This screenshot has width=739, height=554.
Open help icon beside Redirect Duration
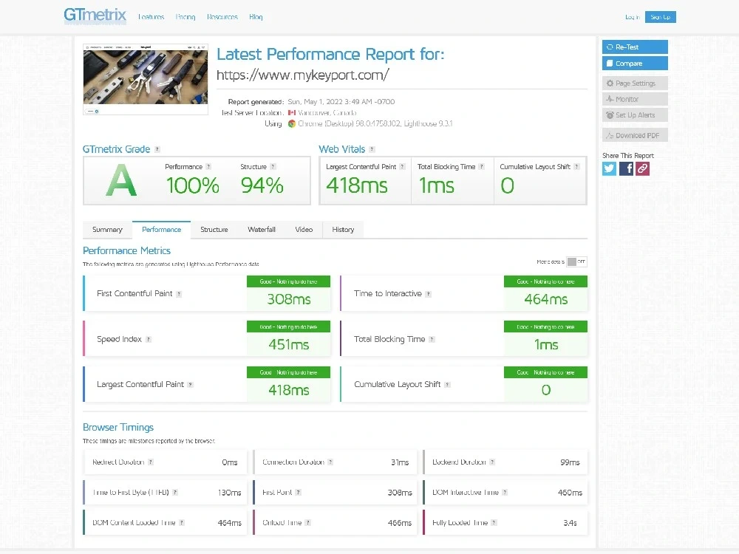pos(151,462)
